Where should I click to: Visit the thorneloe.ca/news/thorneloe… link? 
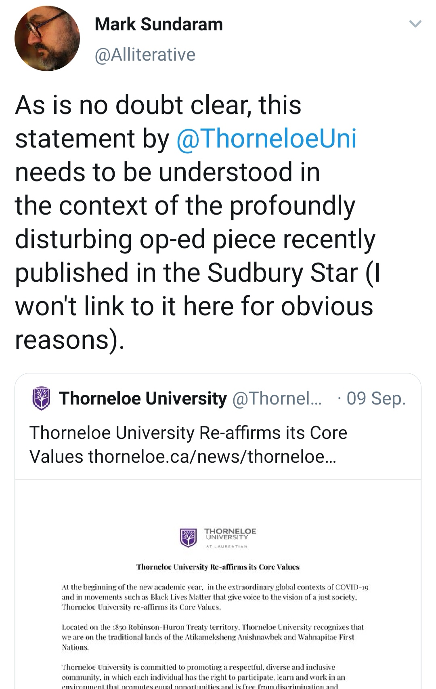pos(212,457)
